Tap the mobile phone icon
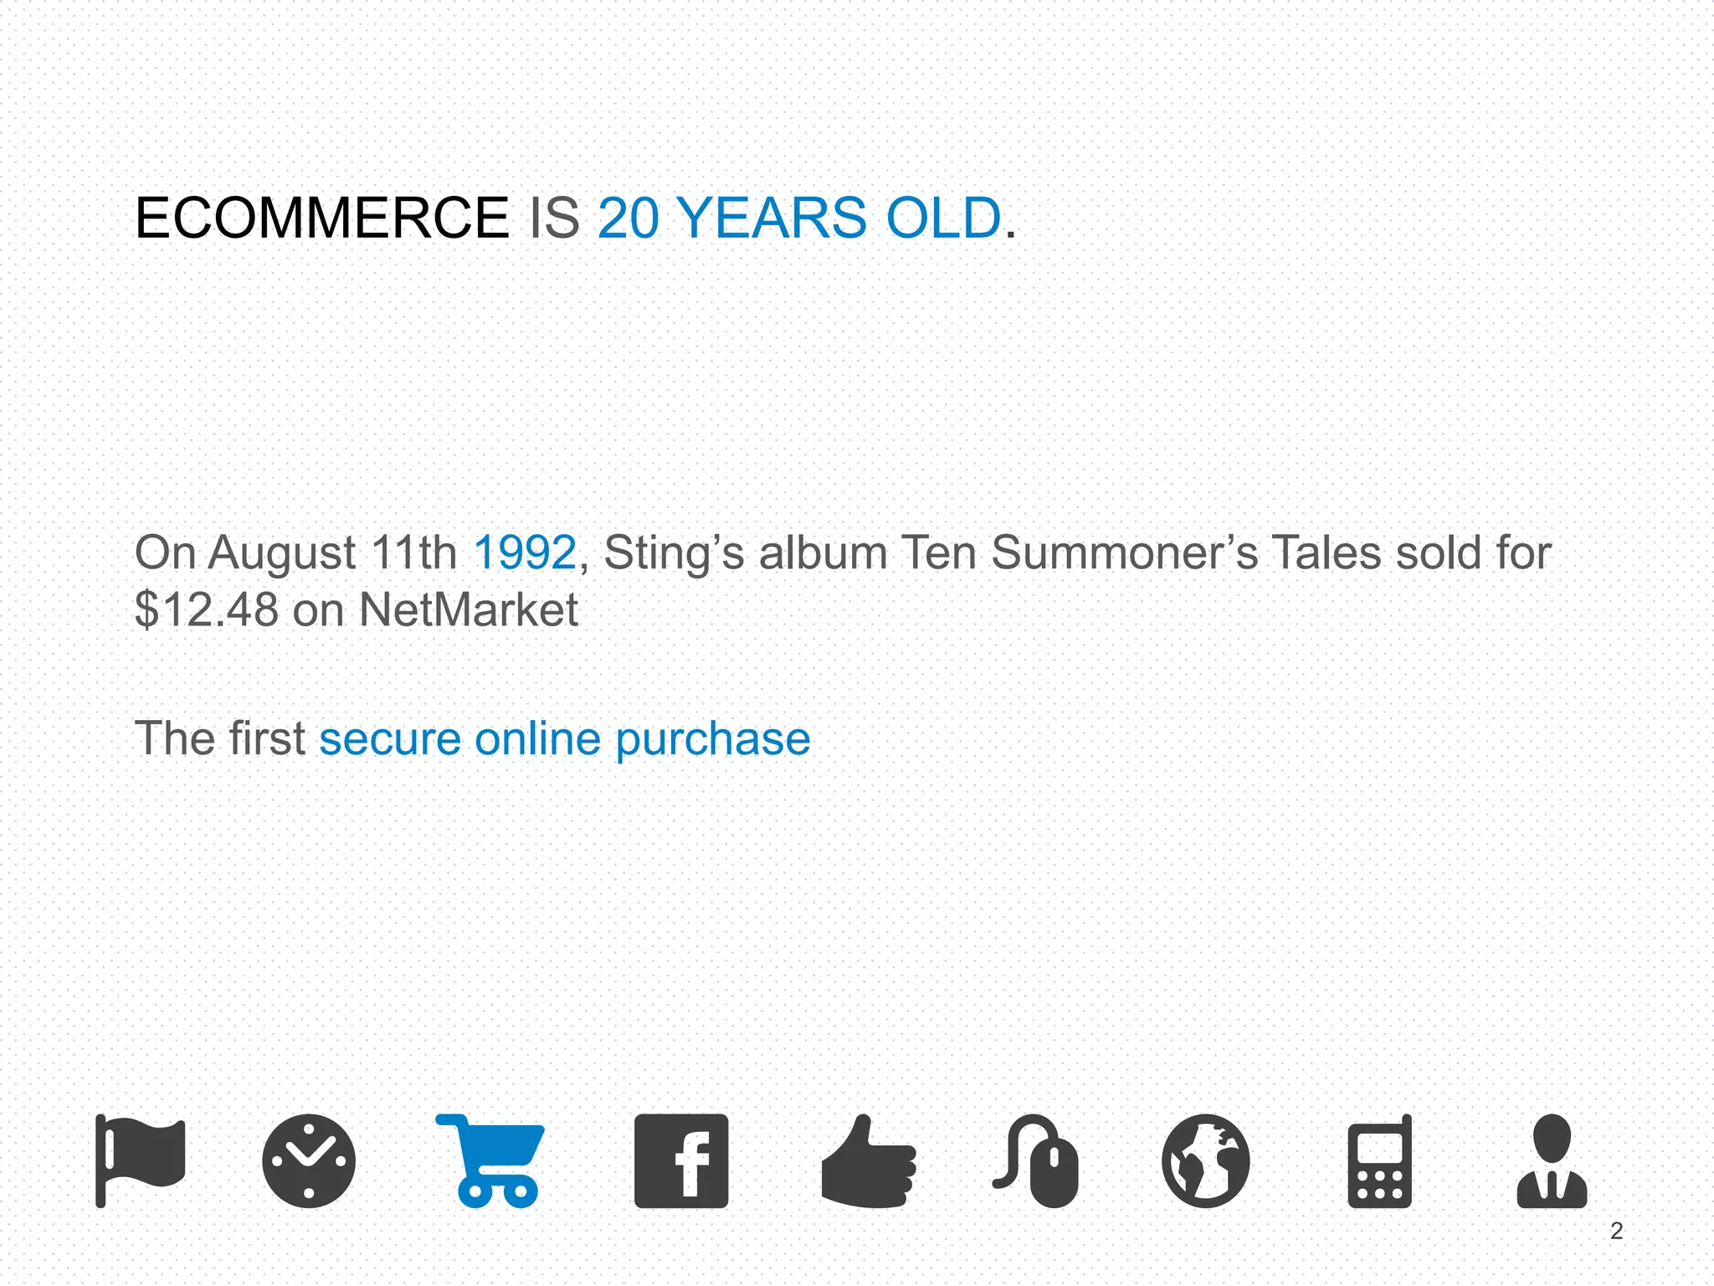This screenshot has width=1714, height=1286. pyautogui.click(x=1380, y=1162)
